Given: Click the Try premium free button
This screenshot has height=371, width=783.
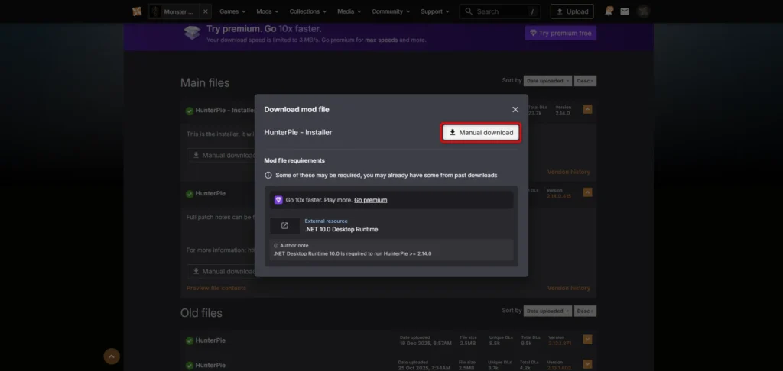Looking at the screenshot, I should tap(560, 33).
